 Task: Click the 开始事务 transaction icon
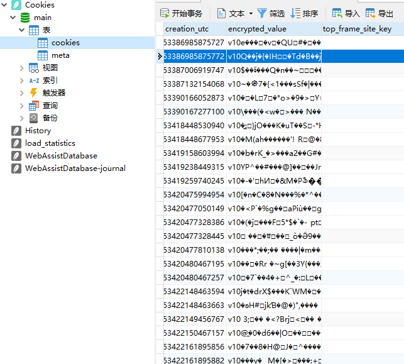(x=165, y=13)
